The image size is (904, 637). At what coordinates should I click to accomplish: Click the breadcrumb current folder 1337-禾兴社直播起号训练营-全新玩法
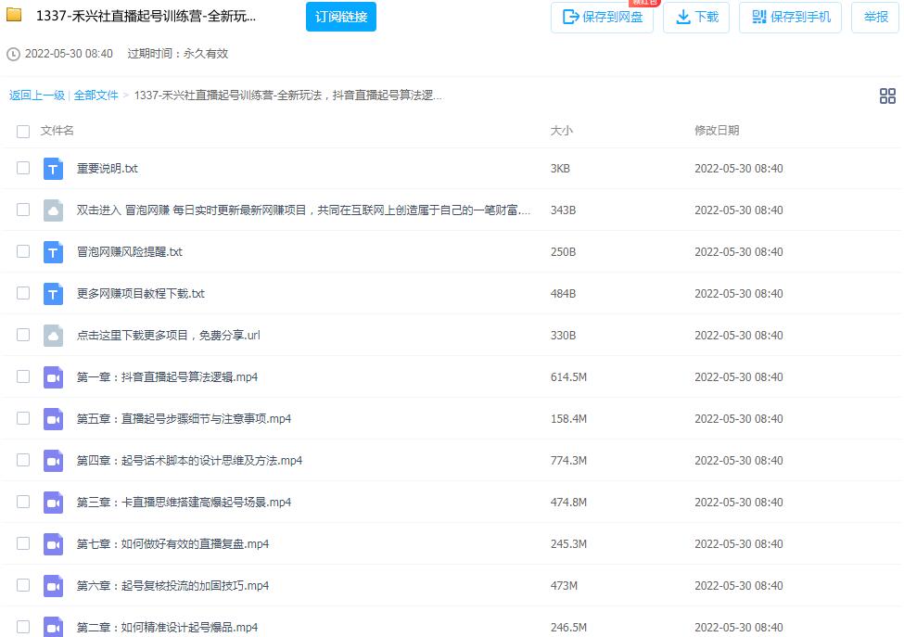pos(287,96)
